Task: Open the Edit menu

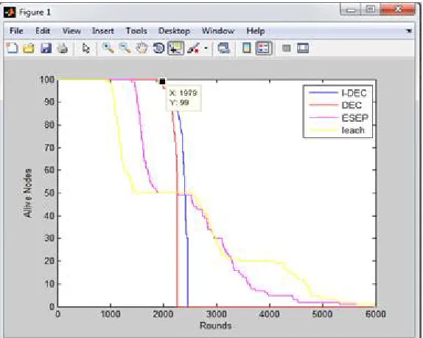Action: tap(43, 31)
